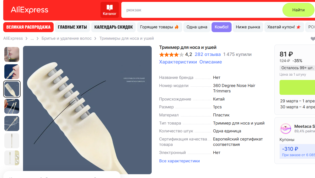Viewport: 315px width, 178px height.
Task: Focus the рюкзак search input field
Action: click(x=202, y=10)
